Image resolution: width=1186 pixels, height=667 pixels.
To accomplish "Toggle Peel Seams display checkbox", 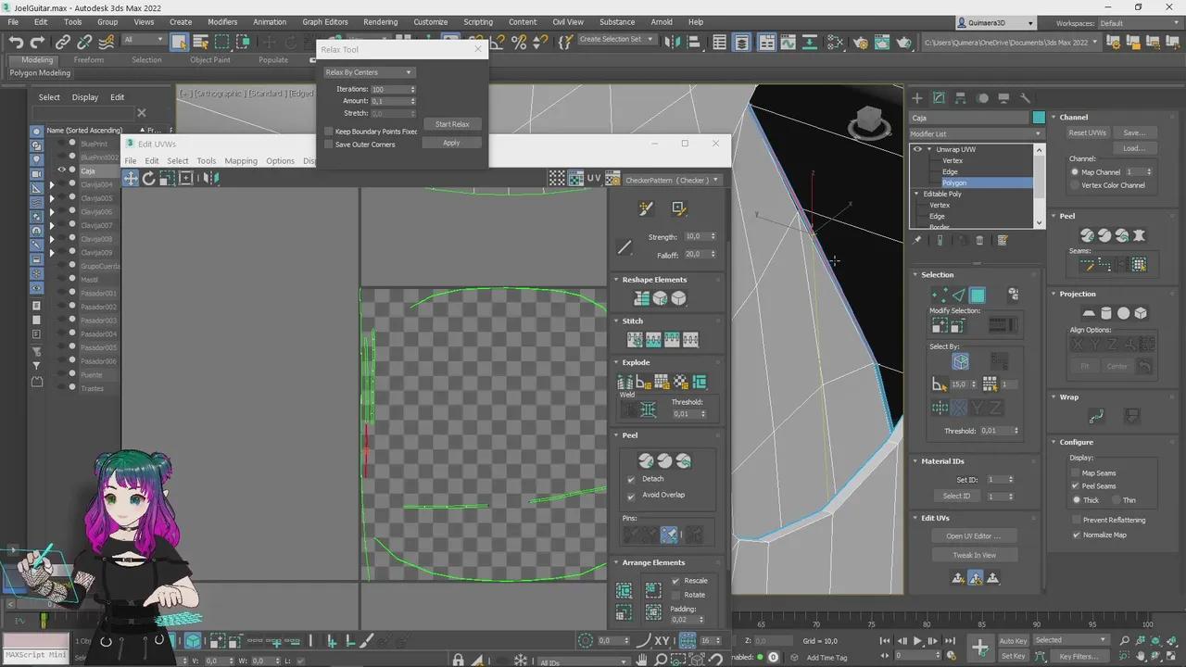I will pyautogui.click(x=1076, y=485).
